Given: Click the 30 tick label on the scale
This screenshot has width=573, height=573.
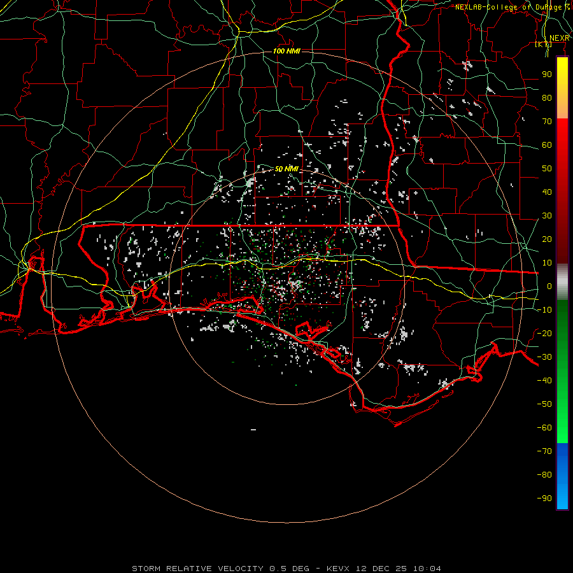Looking at the screenshot, I should point(547,216).
